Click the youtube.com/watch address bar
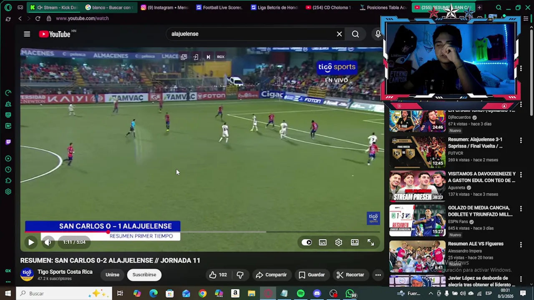This screenshot has width=534, height=300. [82, 18]
